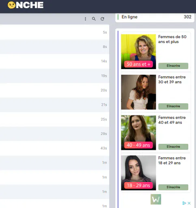Select the topic row posted 43s ago

point(54,148)
